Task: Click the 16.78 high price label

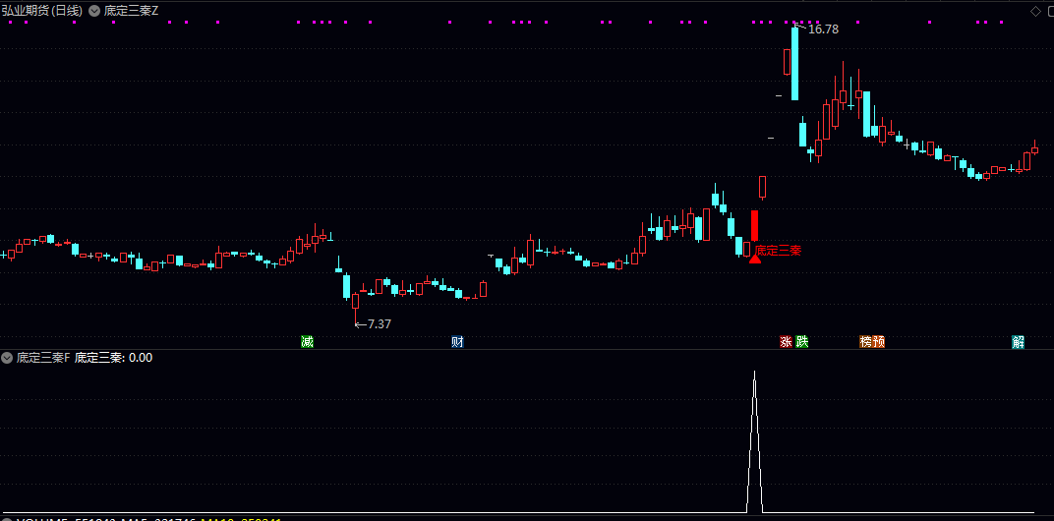Action: [x=824, y=29]
